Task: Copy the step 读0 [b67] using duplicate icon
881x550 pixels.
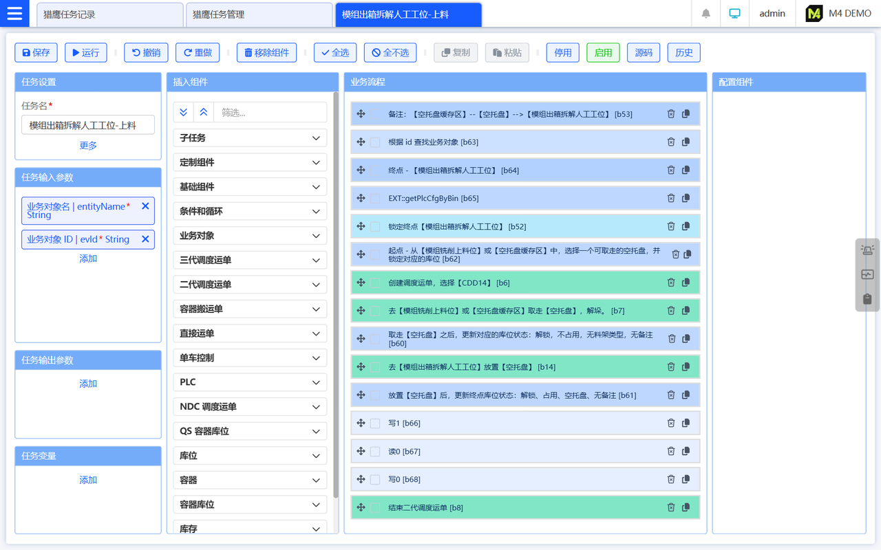Action: tap(686, 452)
